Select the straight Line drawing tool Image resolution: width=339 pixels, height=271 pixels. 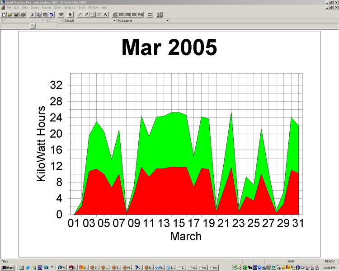click(x=80, y=14)
